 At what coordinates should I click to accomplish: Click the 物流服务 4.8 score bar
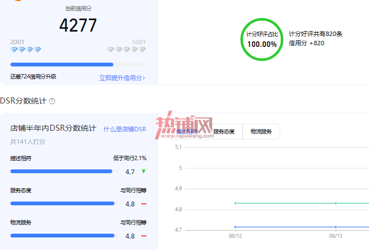[64, 236]
